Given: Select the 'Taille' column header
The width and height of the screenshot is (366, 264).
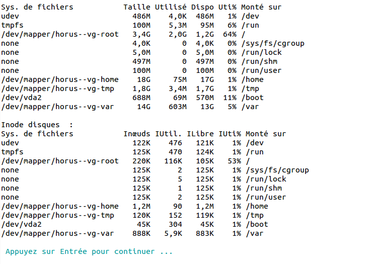Looking at the screenshot, I should coord(137,7).
